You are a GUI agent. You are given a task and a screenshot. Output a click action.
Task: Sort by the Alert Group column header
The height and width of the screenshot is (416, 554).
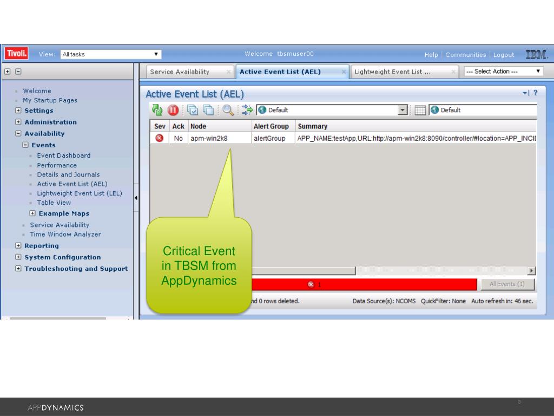(273, 126)
